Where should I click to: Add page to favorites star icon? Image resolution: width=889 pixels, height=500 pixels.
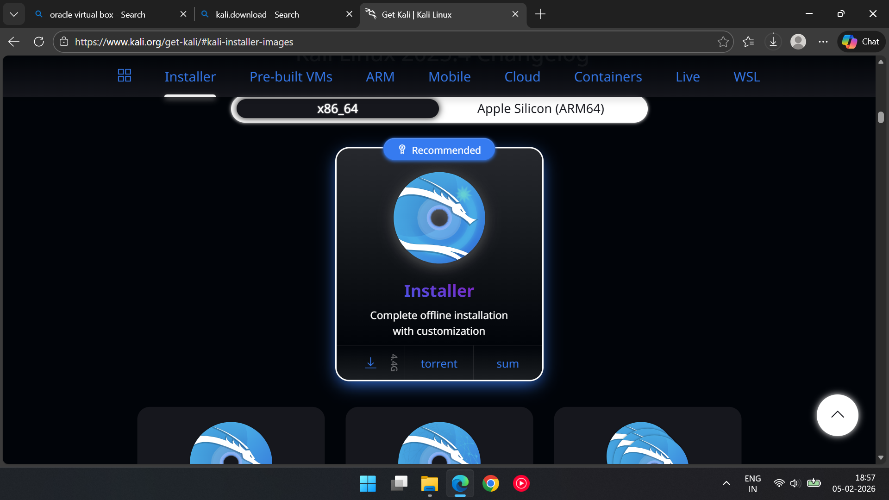pyautogui.click(x=723, y=42)
